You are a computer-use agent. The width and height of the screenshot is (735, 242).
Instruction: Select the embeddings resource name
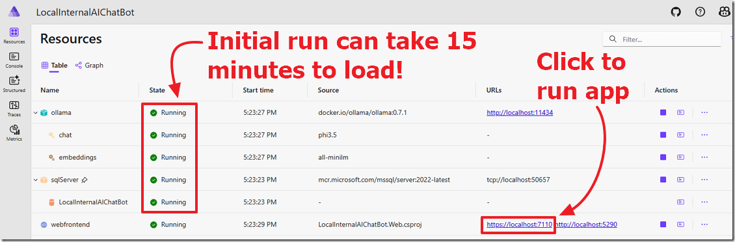[78, 158]
